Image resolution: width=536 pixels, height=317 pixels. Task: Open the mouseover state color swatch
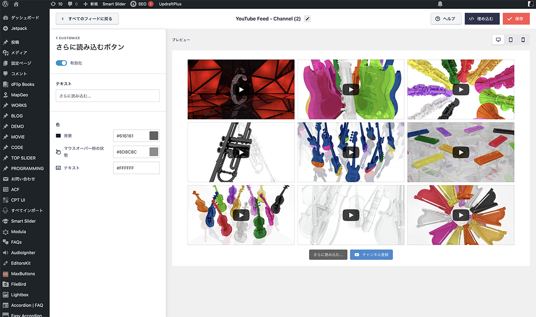[154, 152]
